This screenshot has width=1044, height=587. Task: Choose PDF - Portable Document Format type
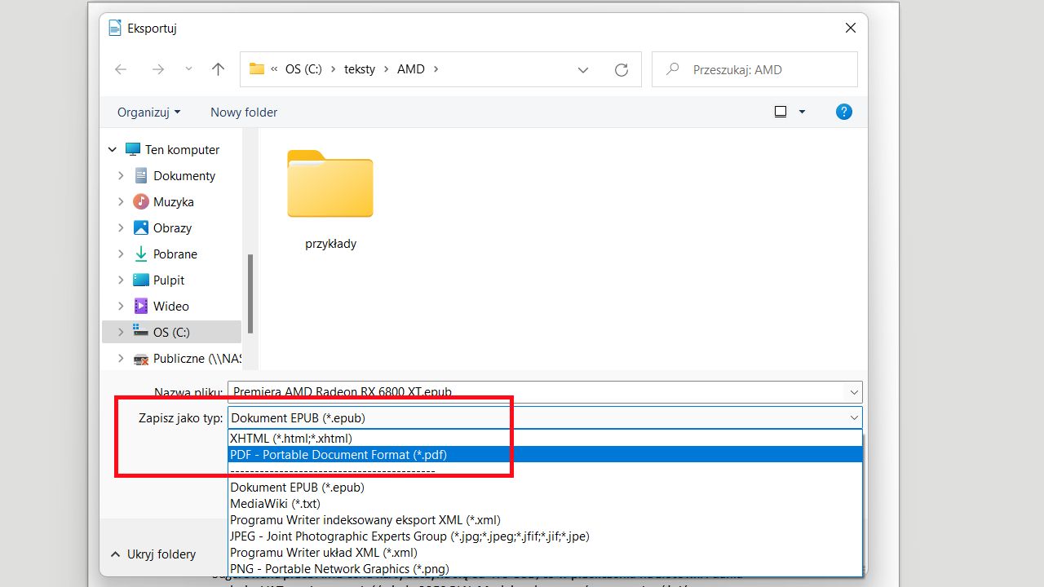[545, 455]
